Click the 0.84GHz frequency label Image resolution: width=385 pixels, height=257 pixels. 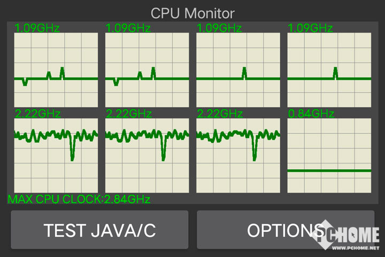tap(311, 114)
